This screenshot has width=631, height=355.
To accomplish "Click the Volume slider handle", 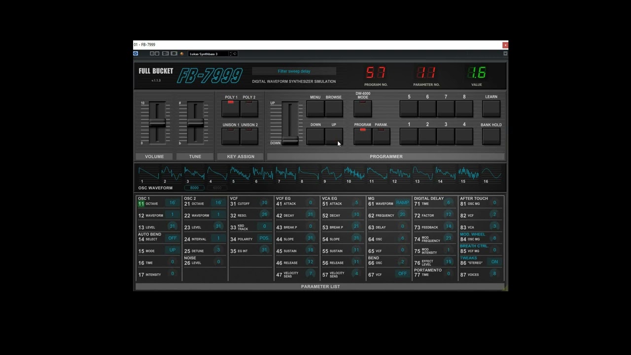I will tap(157, 123).
